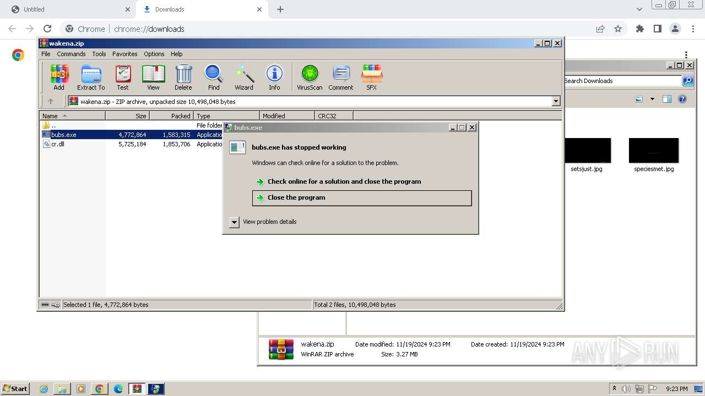Click wakena.zip in Explorer details pane

tap(317, 344)
